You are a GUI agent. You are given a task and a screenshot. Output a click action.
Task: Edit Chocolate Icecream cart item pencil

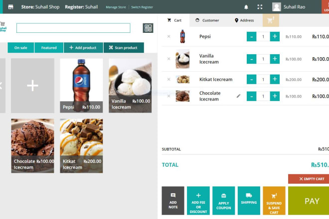click(x=238, y=96)
